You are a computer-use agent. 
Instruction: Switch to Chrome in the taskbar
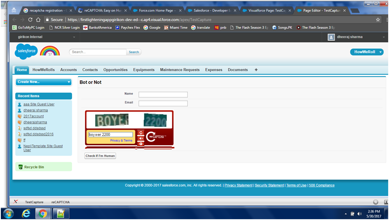(43, 213)
